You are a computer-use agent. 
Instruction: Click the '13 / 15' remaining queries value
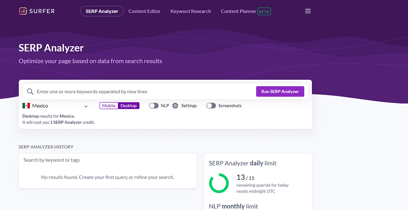[x=245, y=177]
